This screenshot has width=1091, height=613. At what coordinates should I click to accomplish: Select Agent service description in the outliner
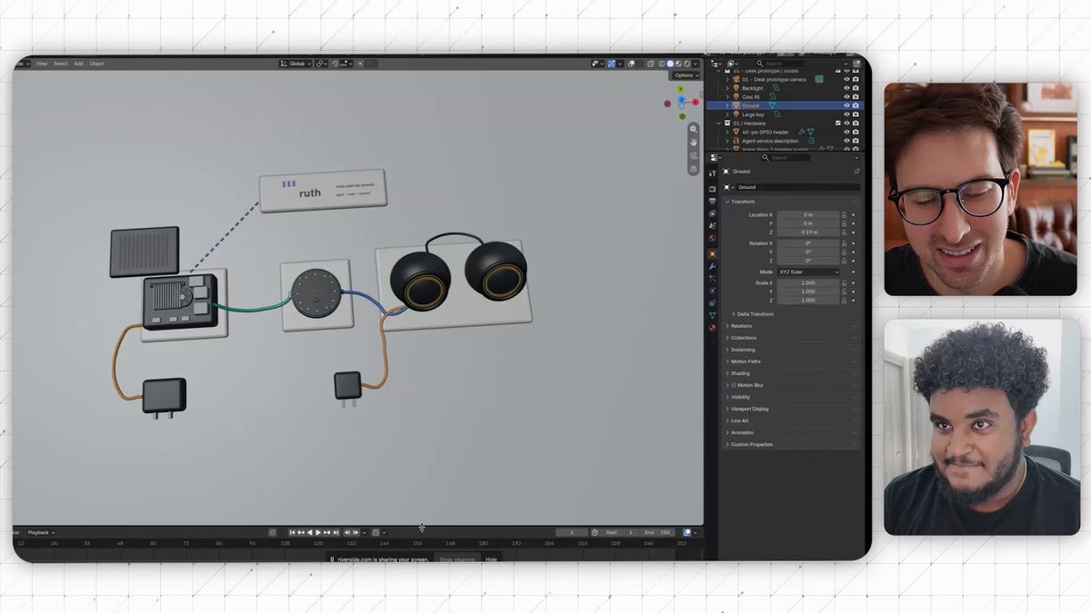770,141
